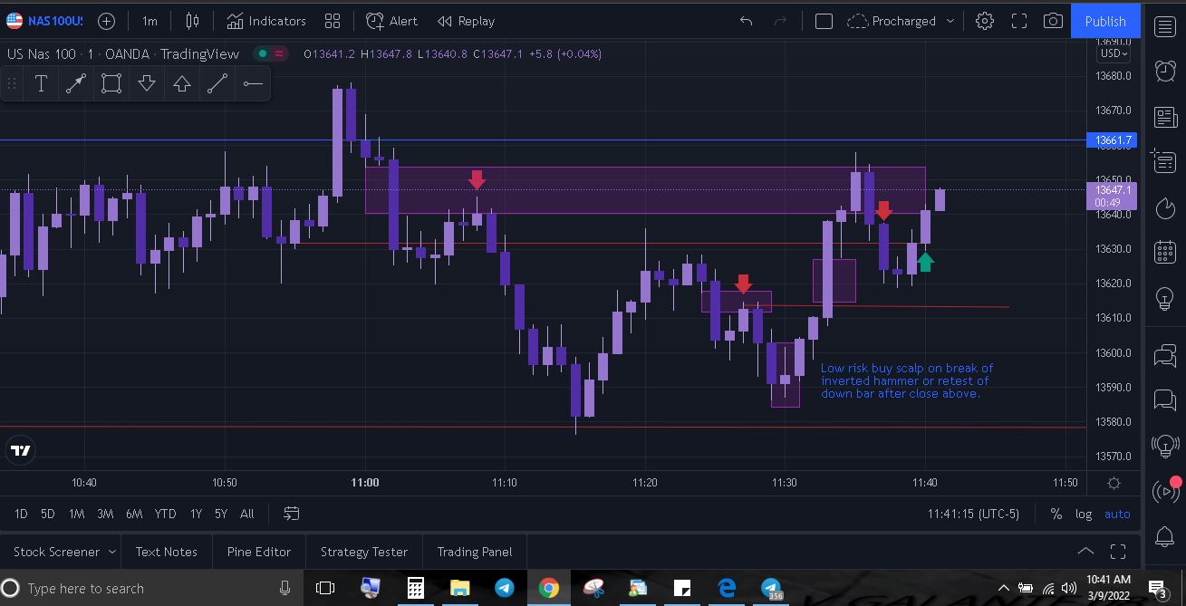1186x606 pixels.
Task: Select the Trend Line drawing tool
Action: point(76,84)
